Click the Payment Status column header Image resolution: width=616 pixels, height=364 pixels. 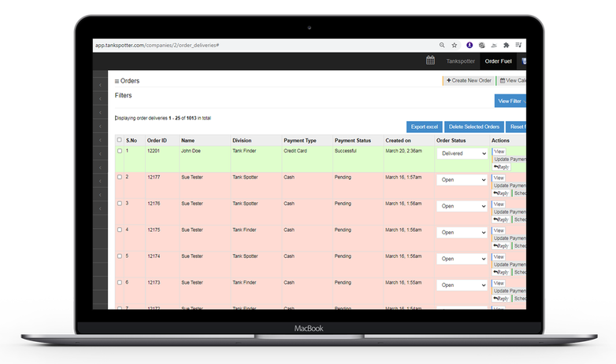353,141
